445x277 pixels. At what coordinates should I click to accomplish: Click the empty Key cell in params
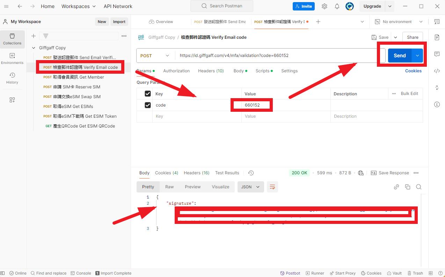(197, 116)
